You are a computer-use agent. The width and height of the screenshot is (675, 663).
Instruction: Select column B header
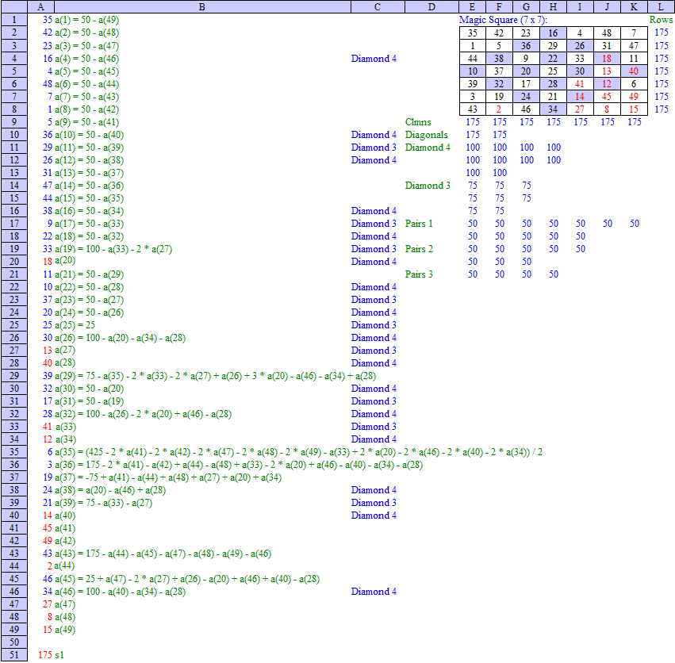pos(202,6)
